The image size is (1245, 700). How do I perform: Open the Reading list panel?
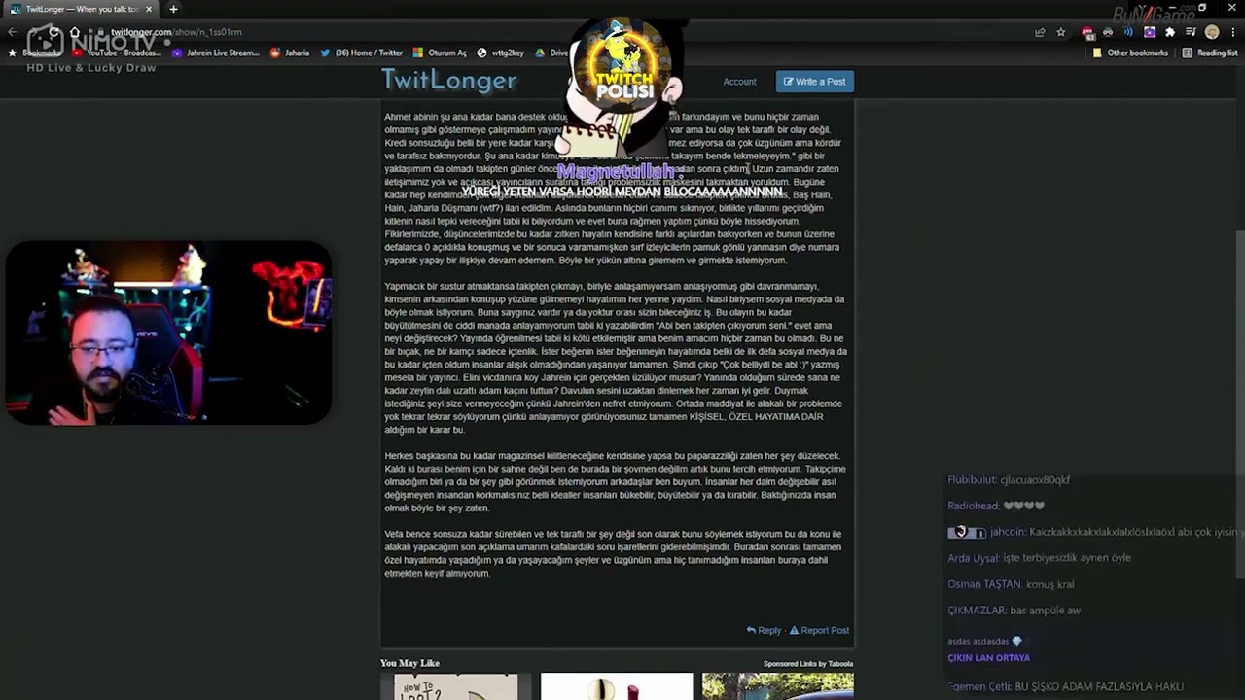tap(1210, 52)
